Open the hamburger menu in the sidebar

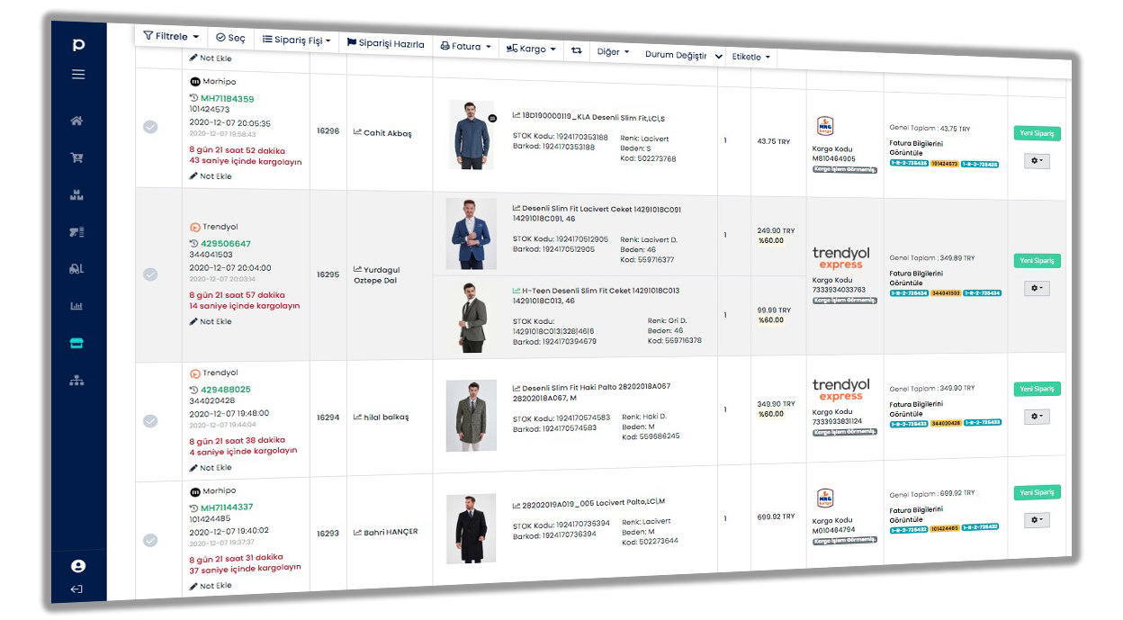coord(78,75)
